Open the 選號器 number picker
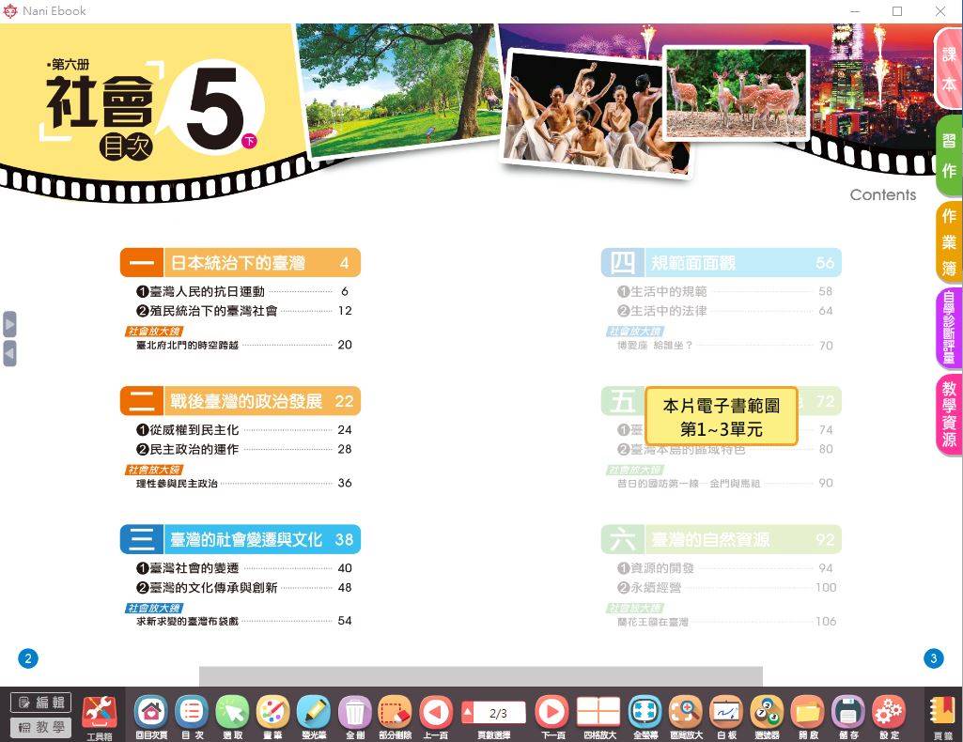 767,715
